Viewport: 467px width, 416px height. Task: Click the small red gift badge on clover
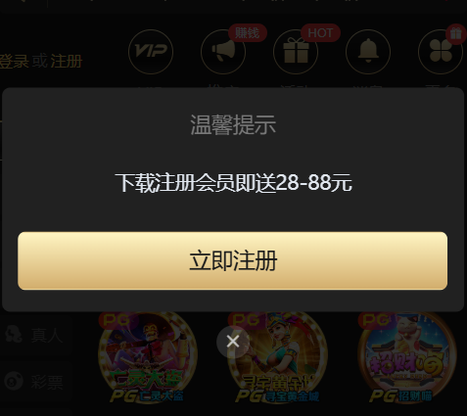coord(456,33)
